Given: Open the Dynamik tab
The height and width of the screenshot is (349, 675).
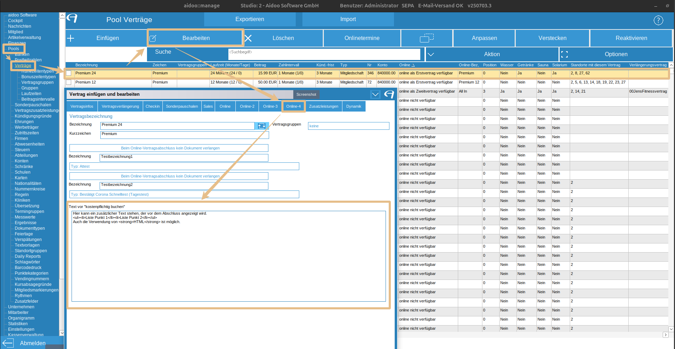Looking at the screenshot, I should coord(354,106).
